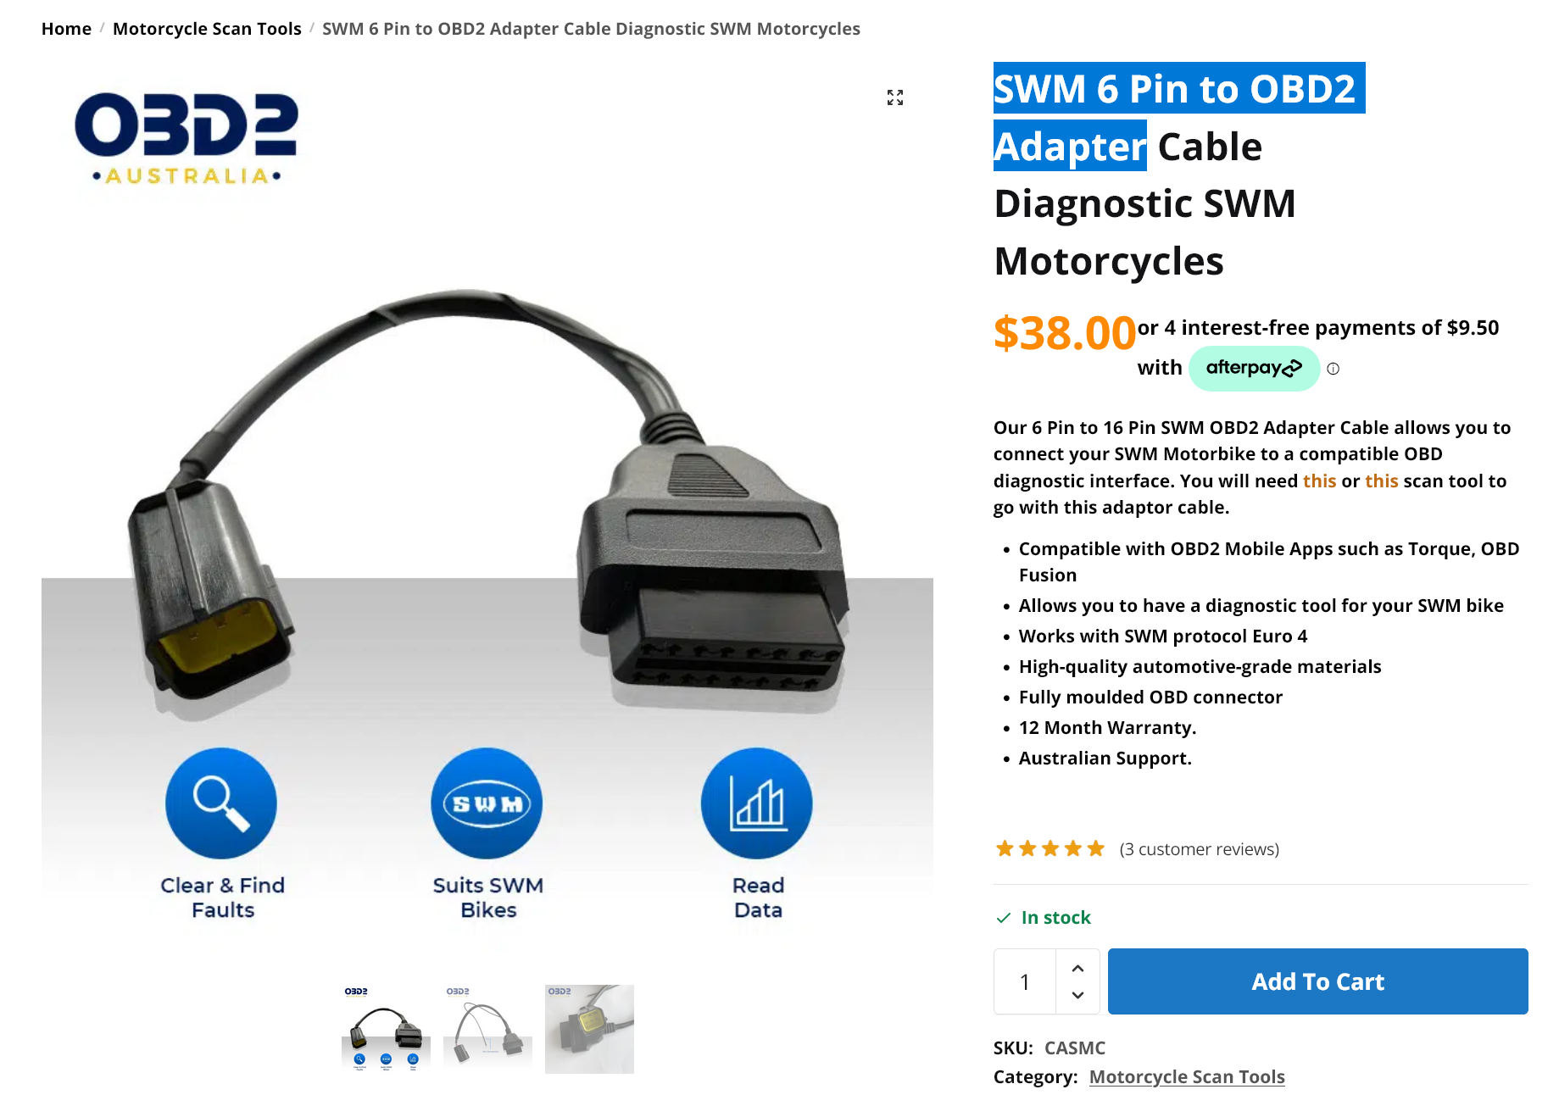Open fullscreen image zoom icon
The height and width of the screenshot is (1106, 1559).
(895, 97)
